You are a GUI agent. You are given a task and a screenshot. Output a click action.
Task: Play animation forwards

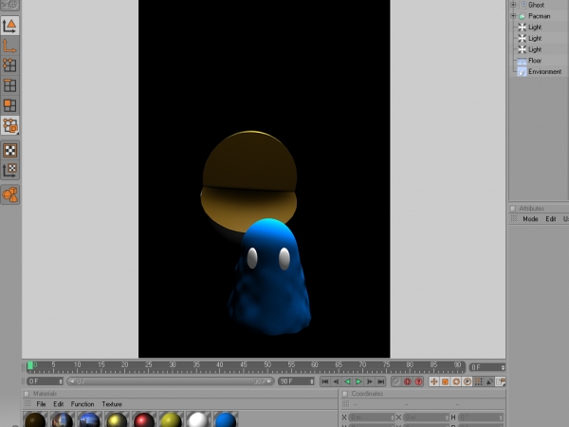(358, 381)
